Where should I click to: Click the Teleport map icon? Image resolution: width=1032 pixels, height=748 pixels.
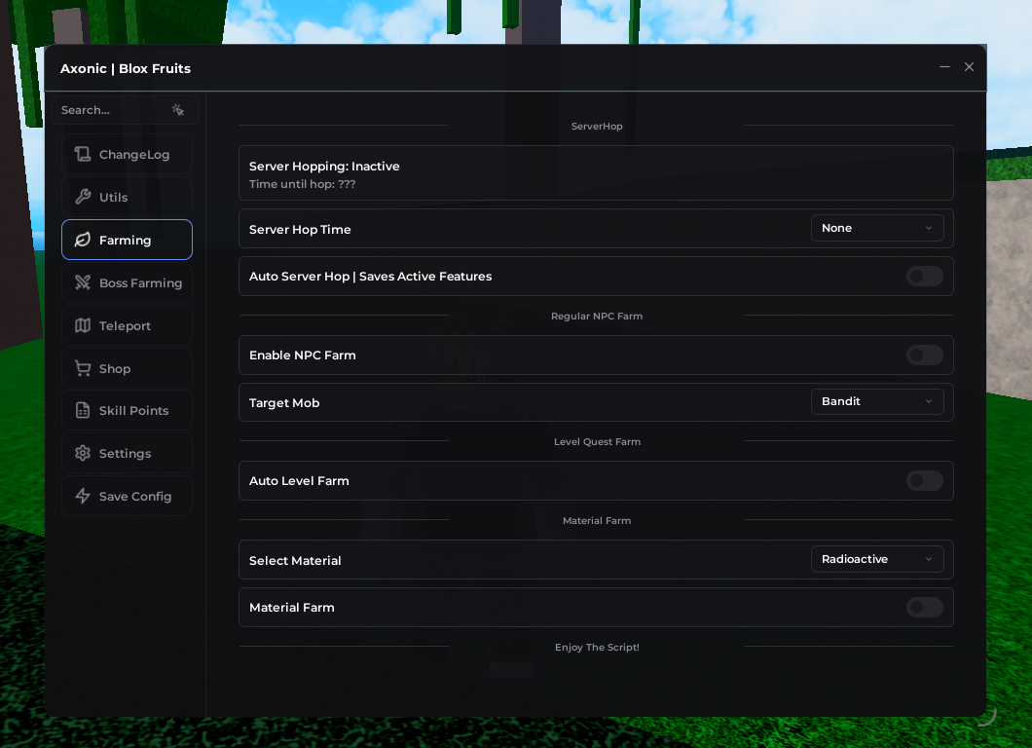[83, 325]
